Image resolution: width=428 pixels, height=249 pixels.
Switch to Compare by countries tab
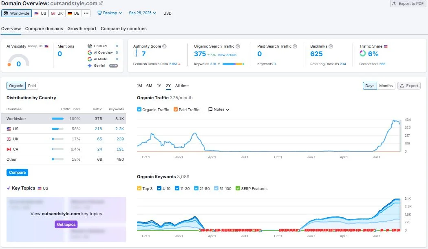124,28
